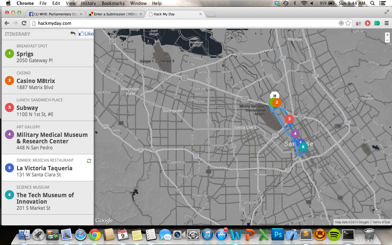This screenshot has height=245, width=392.
Task: Open Spotlight search magnifier
Action: pos(372,3)
